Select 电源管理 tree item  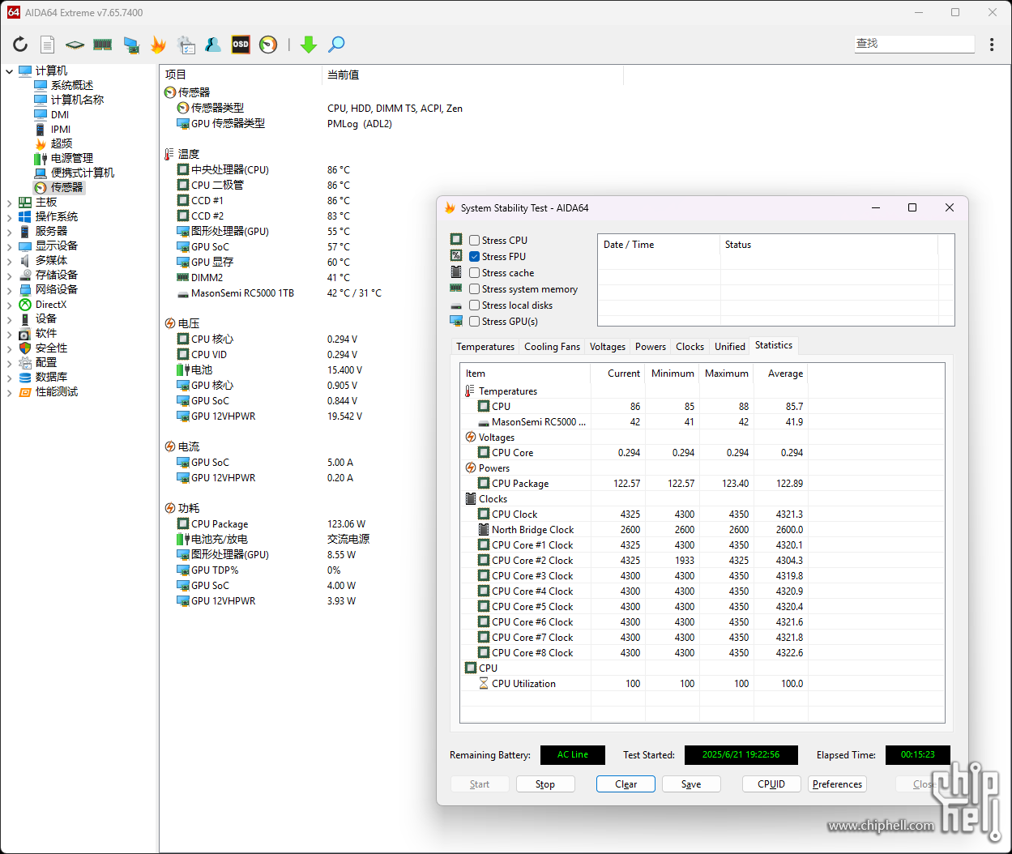[x=72, y=158]
